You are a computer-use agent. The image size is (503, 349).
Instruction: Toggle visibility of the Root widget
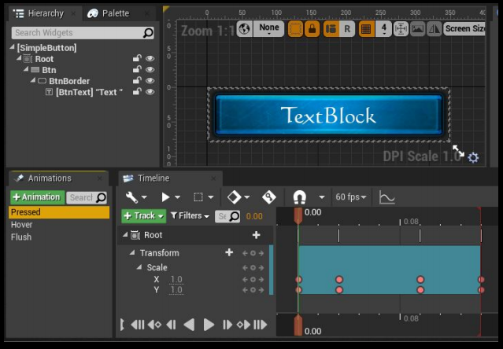click(x=150, y=59)
